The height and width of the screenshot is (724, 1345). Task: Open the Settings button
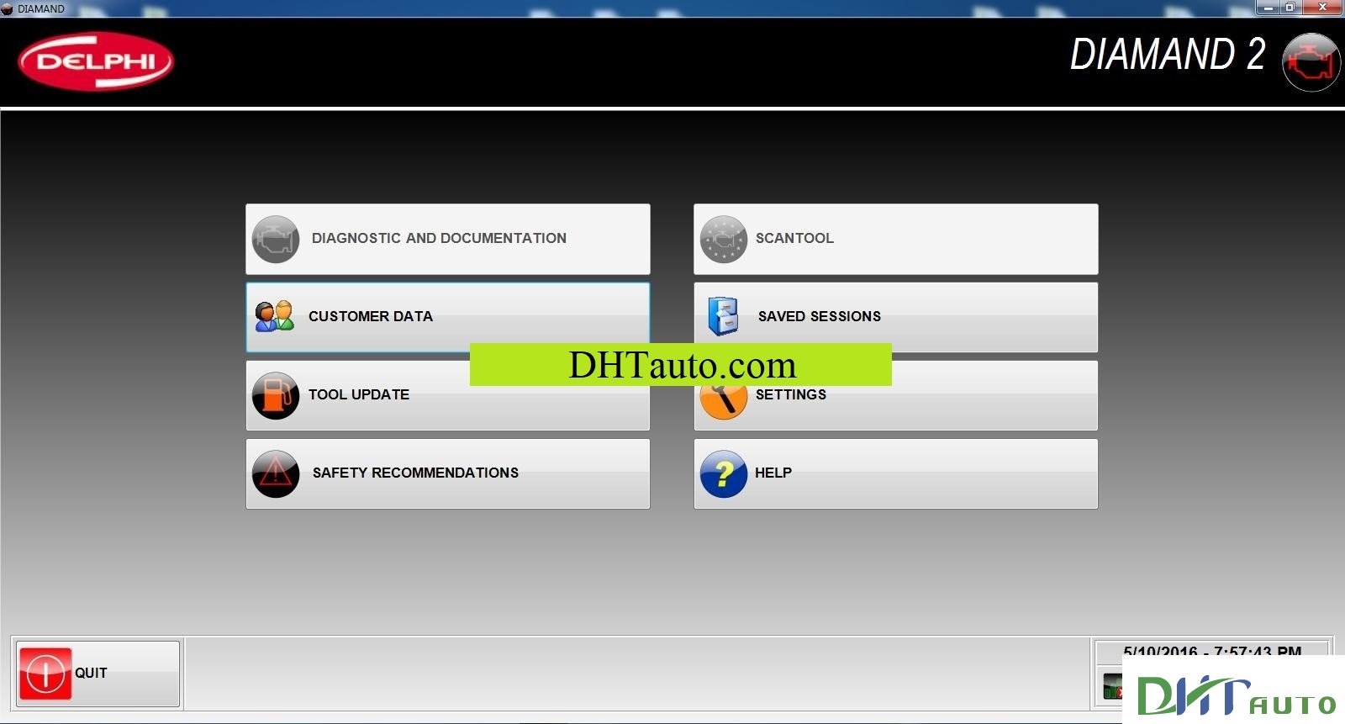tap(895, 395)
